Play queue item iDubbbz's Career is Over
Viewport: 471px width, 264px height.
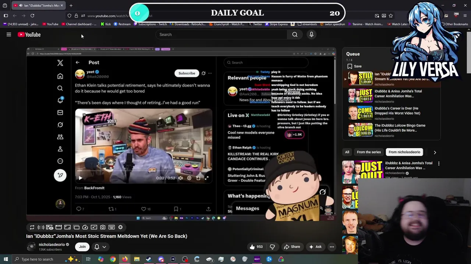point(392,113)
